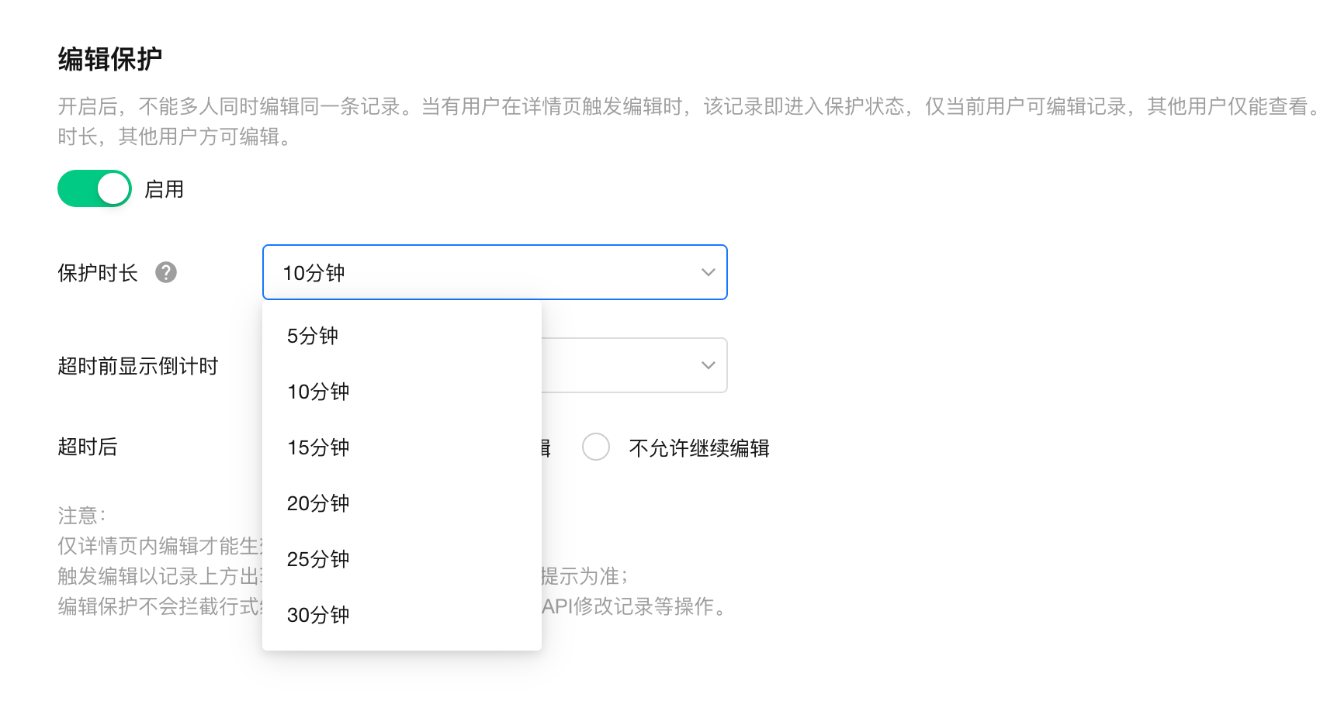Click the help icon beside 保护时长
This screenshot has height=701, width=1327.
[x=166, y=272]
